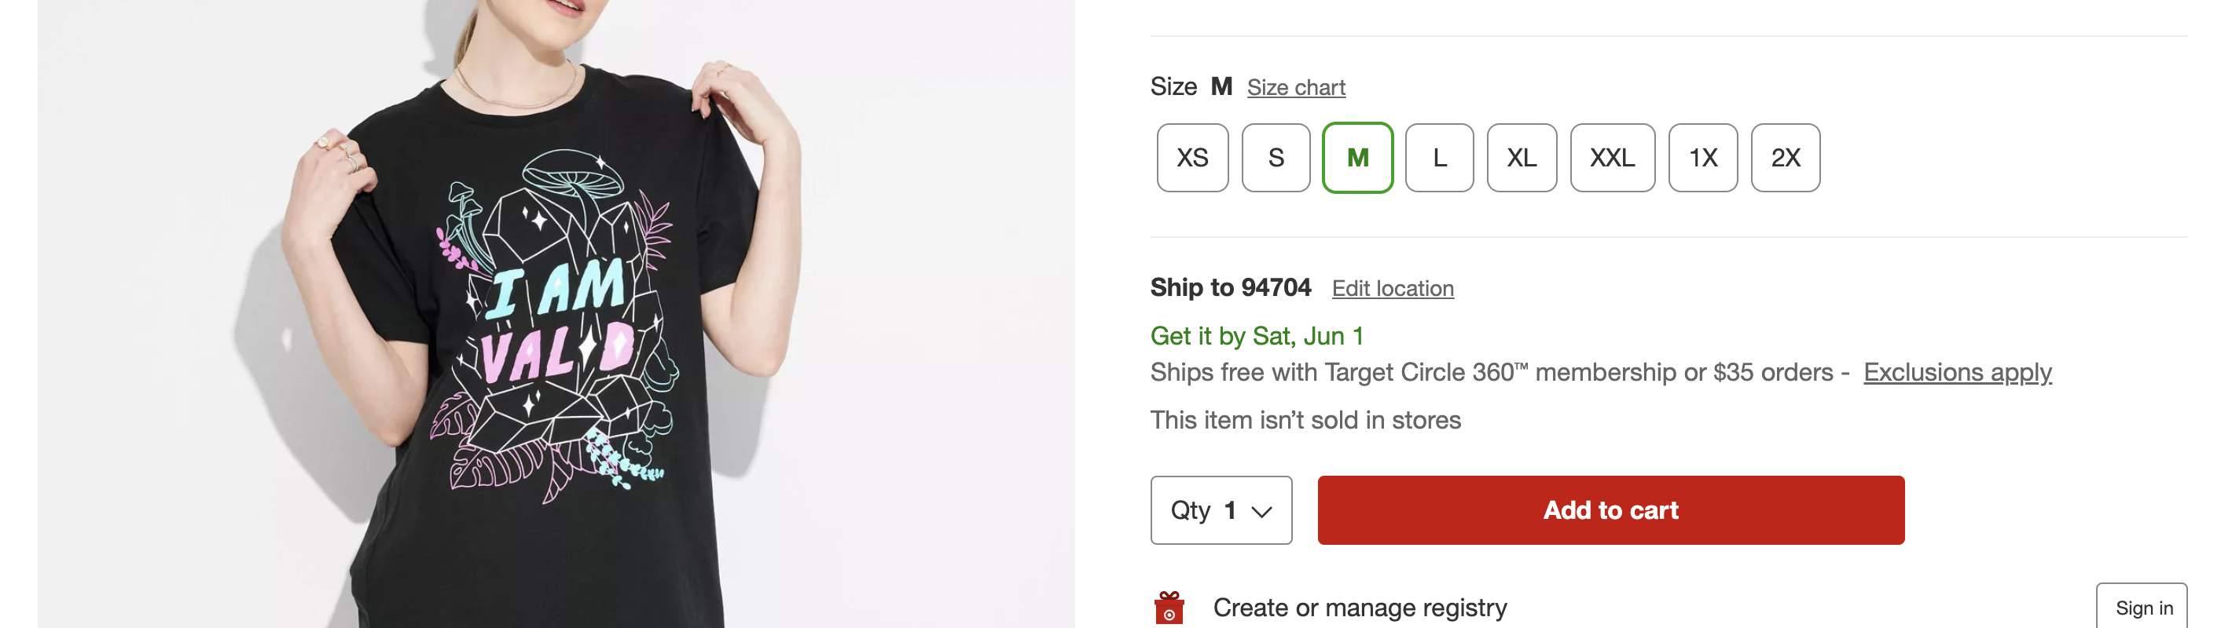Click the Qty dropdown chevron arrow
2221x628 pixels.
1261,512
